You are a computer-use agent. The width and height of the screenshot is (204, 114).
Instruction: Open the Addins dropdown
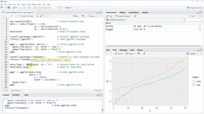[69, 8]
